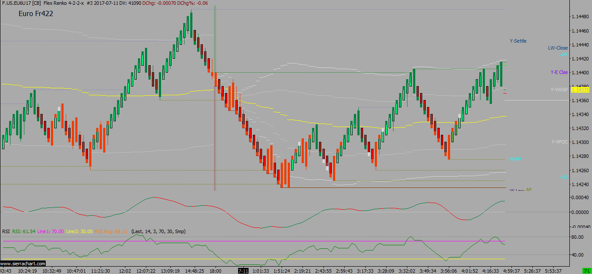
Task: Select the Y-VWAP level label
Action: pos(559,90)
